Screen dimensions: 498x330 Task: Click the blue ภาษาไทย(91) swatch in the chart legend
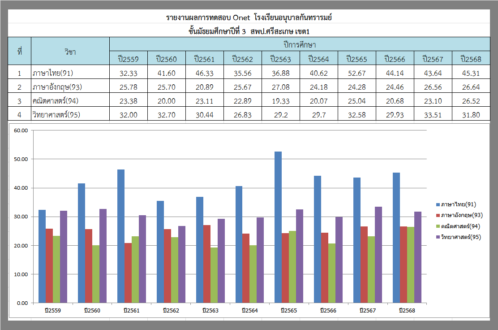[437, 204]
